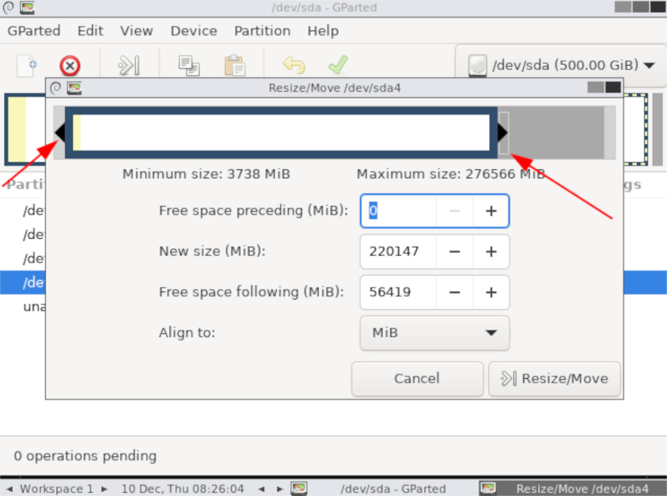Image resolution: width=667 pixels, height=496 pixels.
Task: Click the Copy partition toolbar icon
Action: pos(189,65)
